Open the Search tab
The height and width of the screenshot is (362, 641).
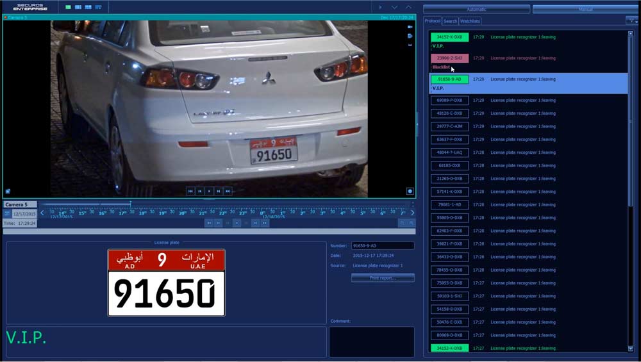tap(450, 21)
